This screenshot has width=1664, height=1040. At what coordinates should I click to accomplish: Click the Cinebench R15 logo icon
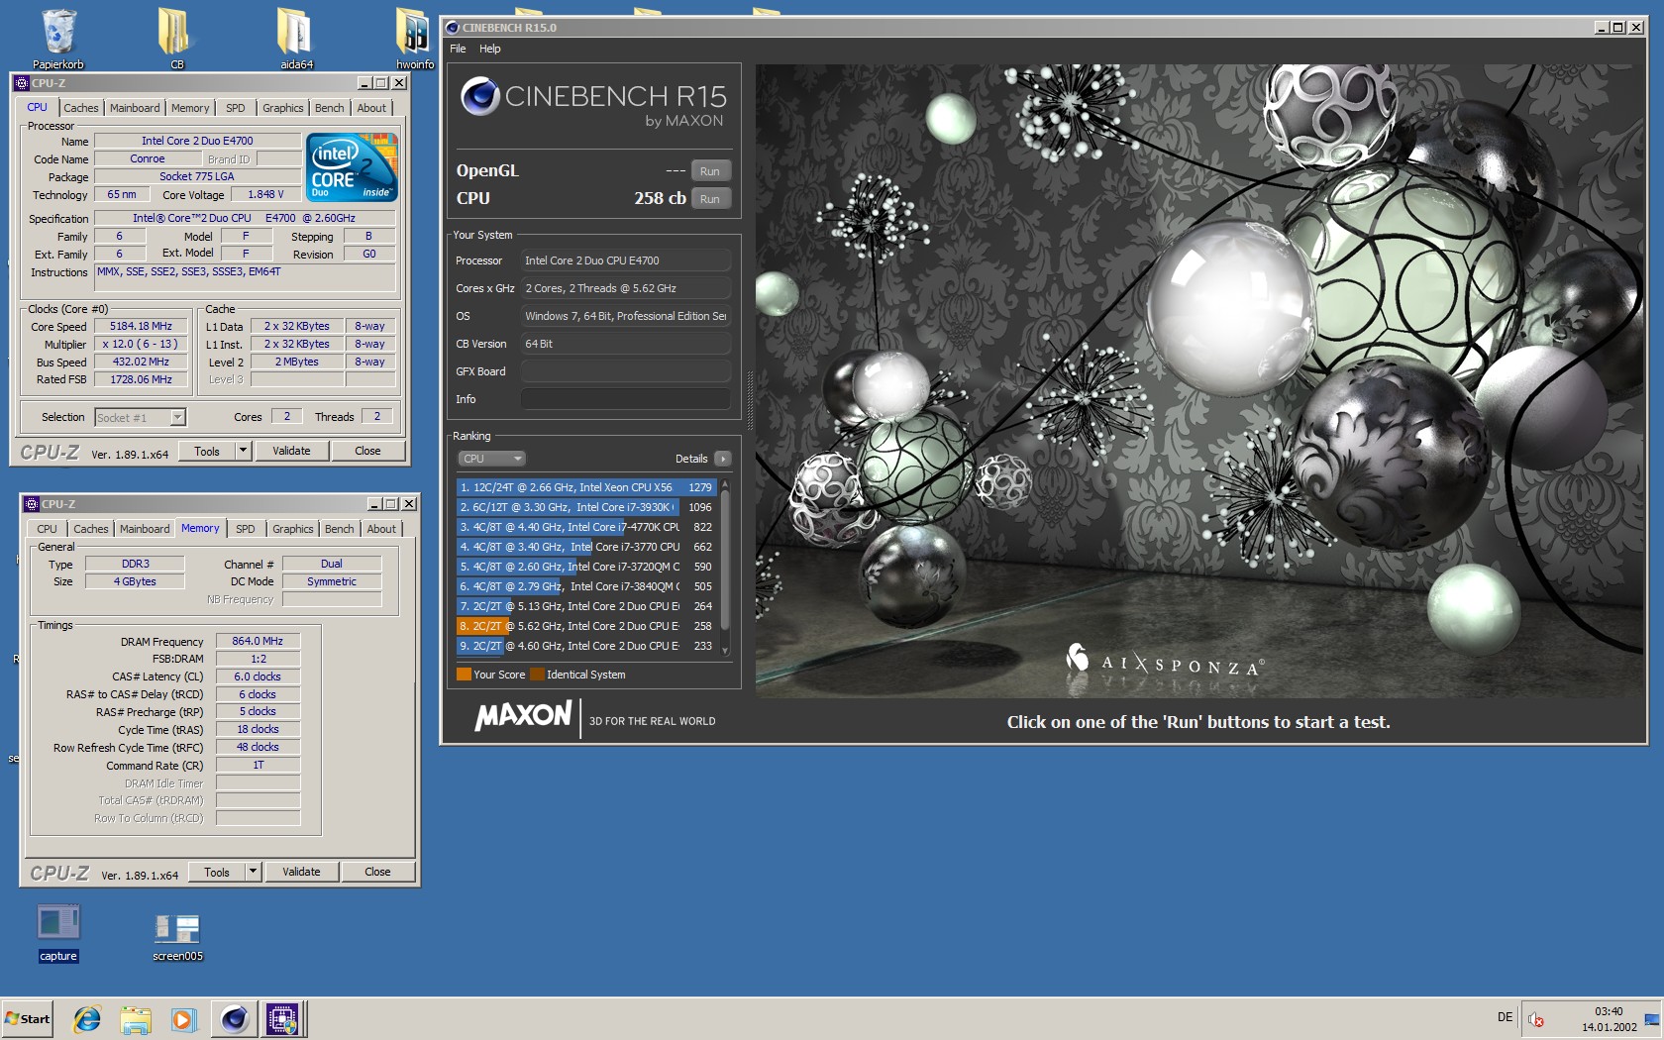(x=480, y=96)
